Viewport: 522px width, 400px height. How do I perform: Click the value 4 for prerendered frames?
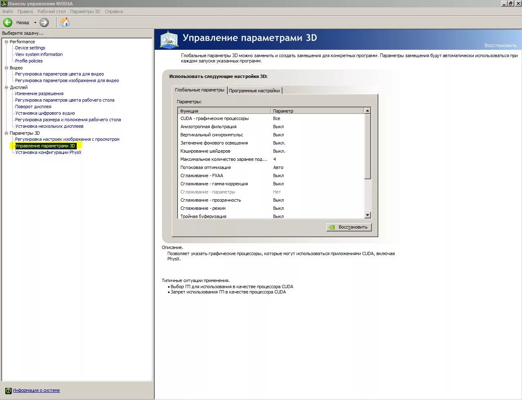click(x=275, y=159)
